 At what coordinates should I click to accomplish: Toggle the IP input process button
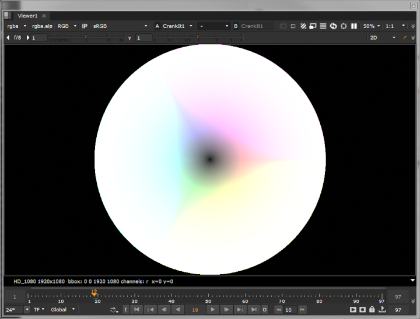[85, 26]
